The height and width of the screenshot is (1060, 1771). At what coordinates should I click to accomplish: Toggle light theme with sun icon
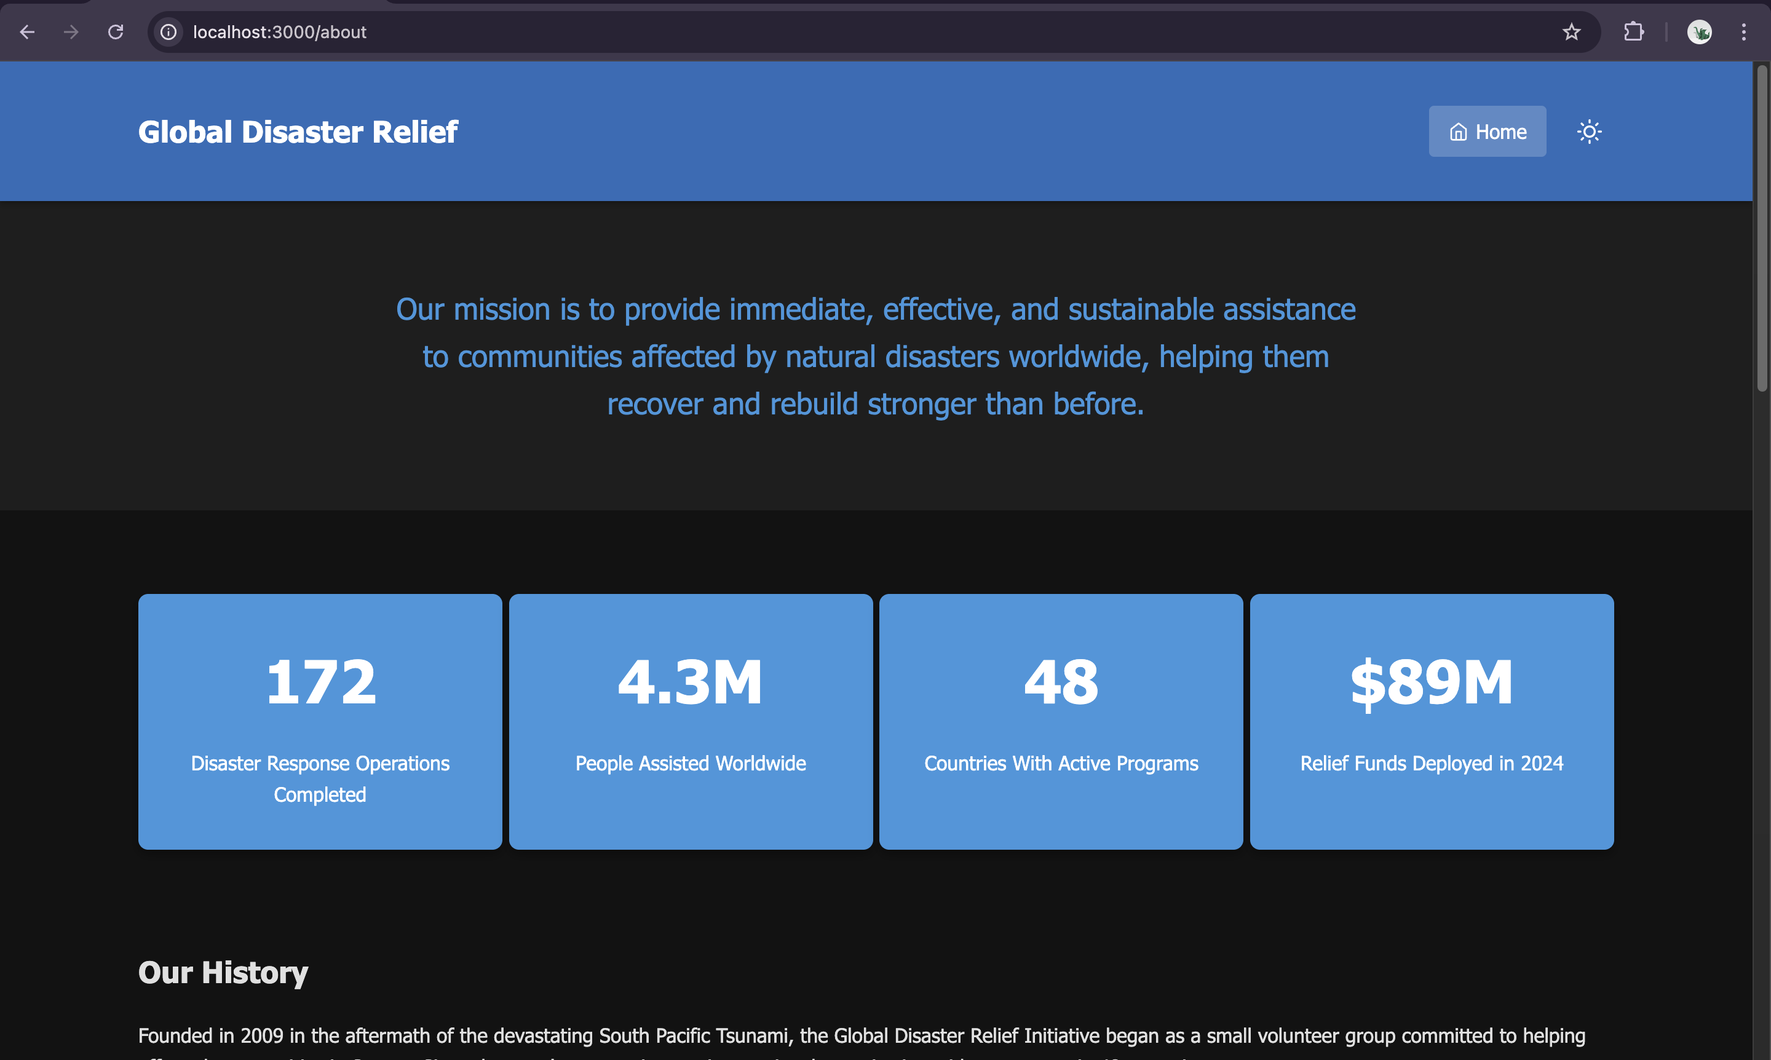tap(1589, 132)
